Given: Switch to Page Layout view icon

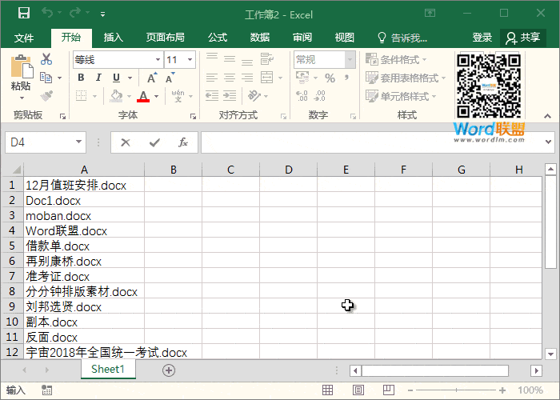Looking at the screenshot, I should [358, 390].
